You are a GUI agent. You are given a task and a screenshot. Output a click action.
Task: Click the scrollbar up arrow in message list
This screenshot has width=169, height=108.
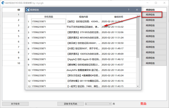[x=138, y=16]
